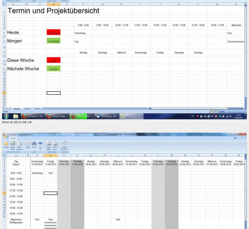The image size is (249, 229).
Task: Open the Office button menu in Planungskalender window
Action: tap(5, 136)
